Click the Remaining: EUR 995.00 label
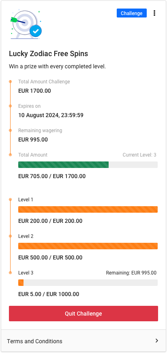This screenshot has width=167, height=353. (x=131, y=273)
